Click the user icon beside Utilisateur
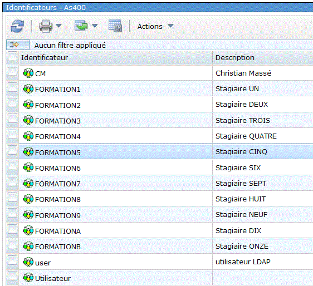This screenshot has height=286, width=313. click(28, 278)
